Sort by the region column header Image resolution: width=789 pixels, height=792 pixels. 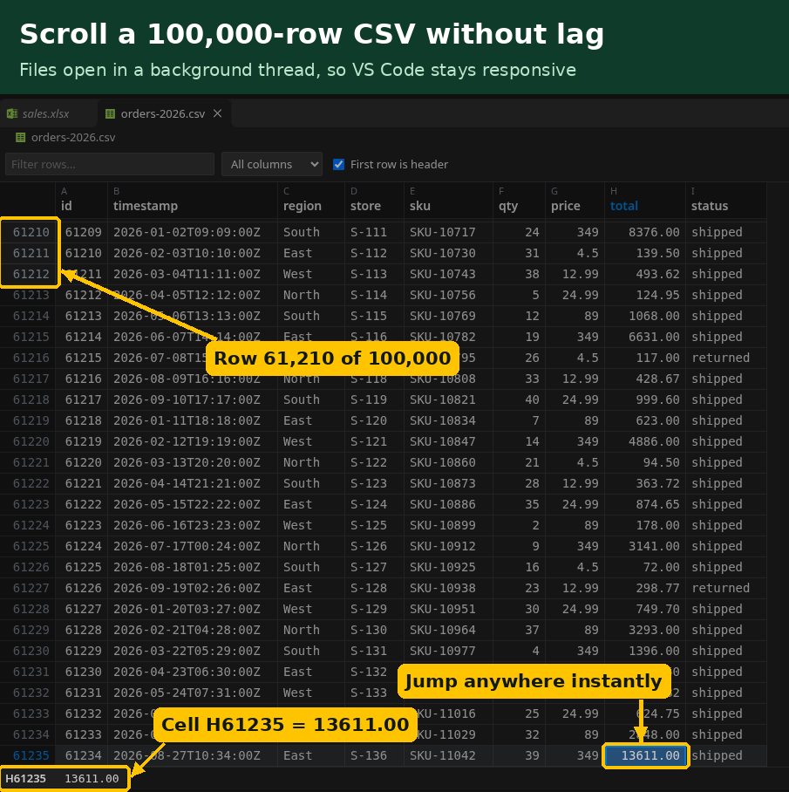(x=311, y=201)
